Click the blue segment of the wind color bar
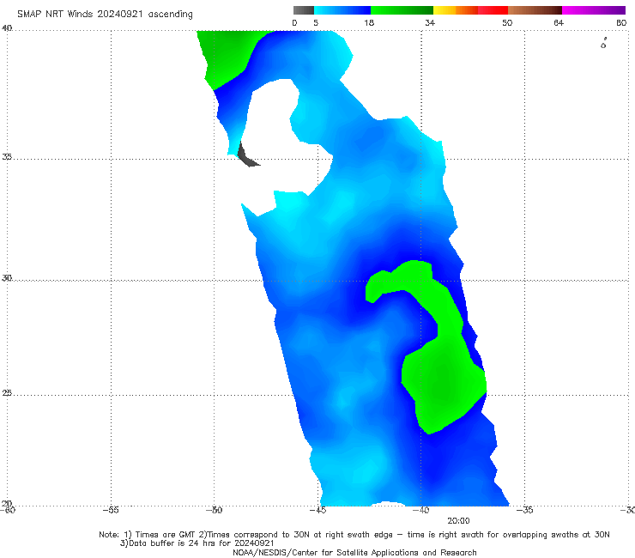This screenshot has height=558, width=635. (342, 10)
